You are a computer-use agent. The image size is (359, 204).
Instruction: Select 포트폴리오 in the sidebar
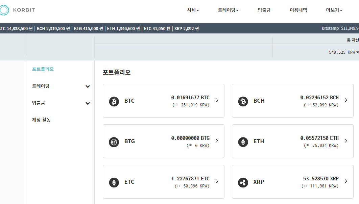(x=43, y=69)
